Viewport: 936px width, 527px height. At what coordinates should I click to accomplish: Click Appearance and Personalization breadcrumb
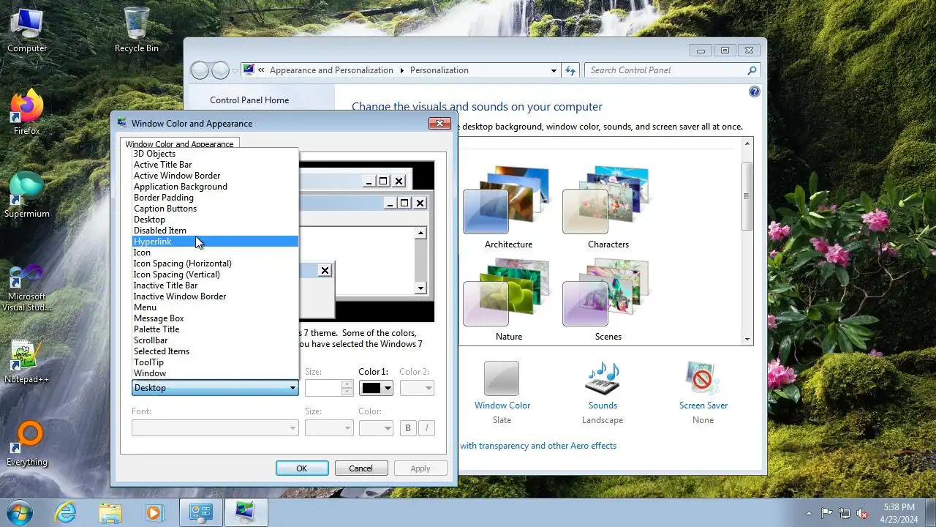(331, 70)
